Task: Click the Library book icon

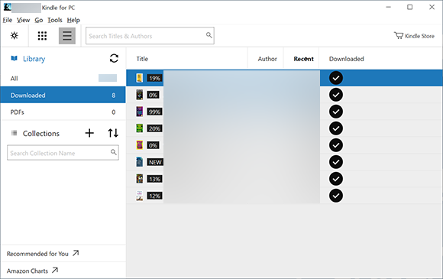Action: (x=14, y=59)
